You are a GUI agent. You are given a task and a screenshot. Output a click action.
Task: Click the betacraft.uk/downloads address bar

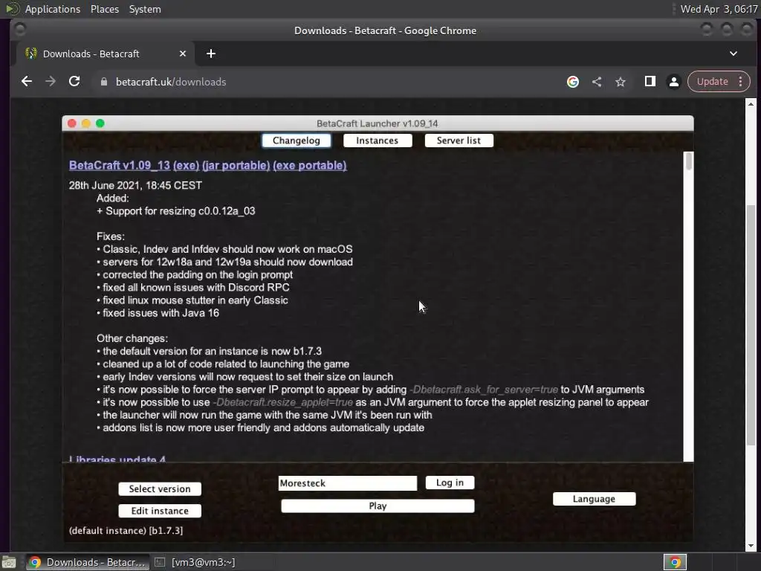coord(171,82)
